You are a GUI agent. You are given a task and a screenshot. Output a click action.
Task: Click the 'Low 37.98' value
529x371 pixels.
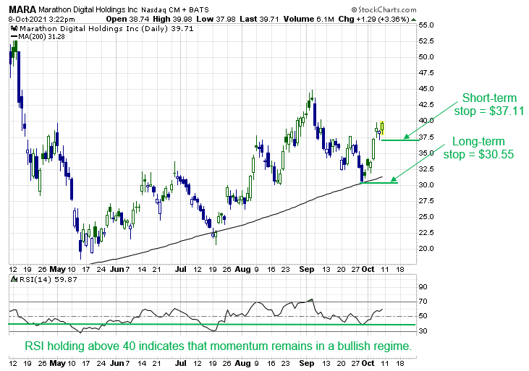coord(216,20)
